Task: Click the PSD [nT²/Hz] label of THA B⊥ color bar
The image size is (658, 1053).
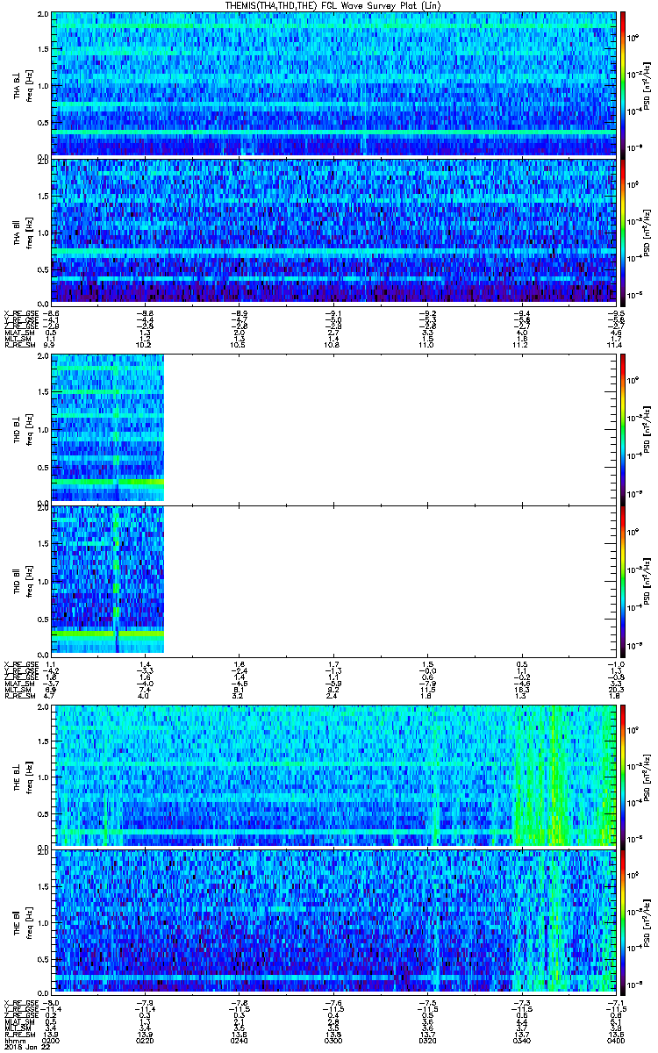Action: click(x=647, y=84)
